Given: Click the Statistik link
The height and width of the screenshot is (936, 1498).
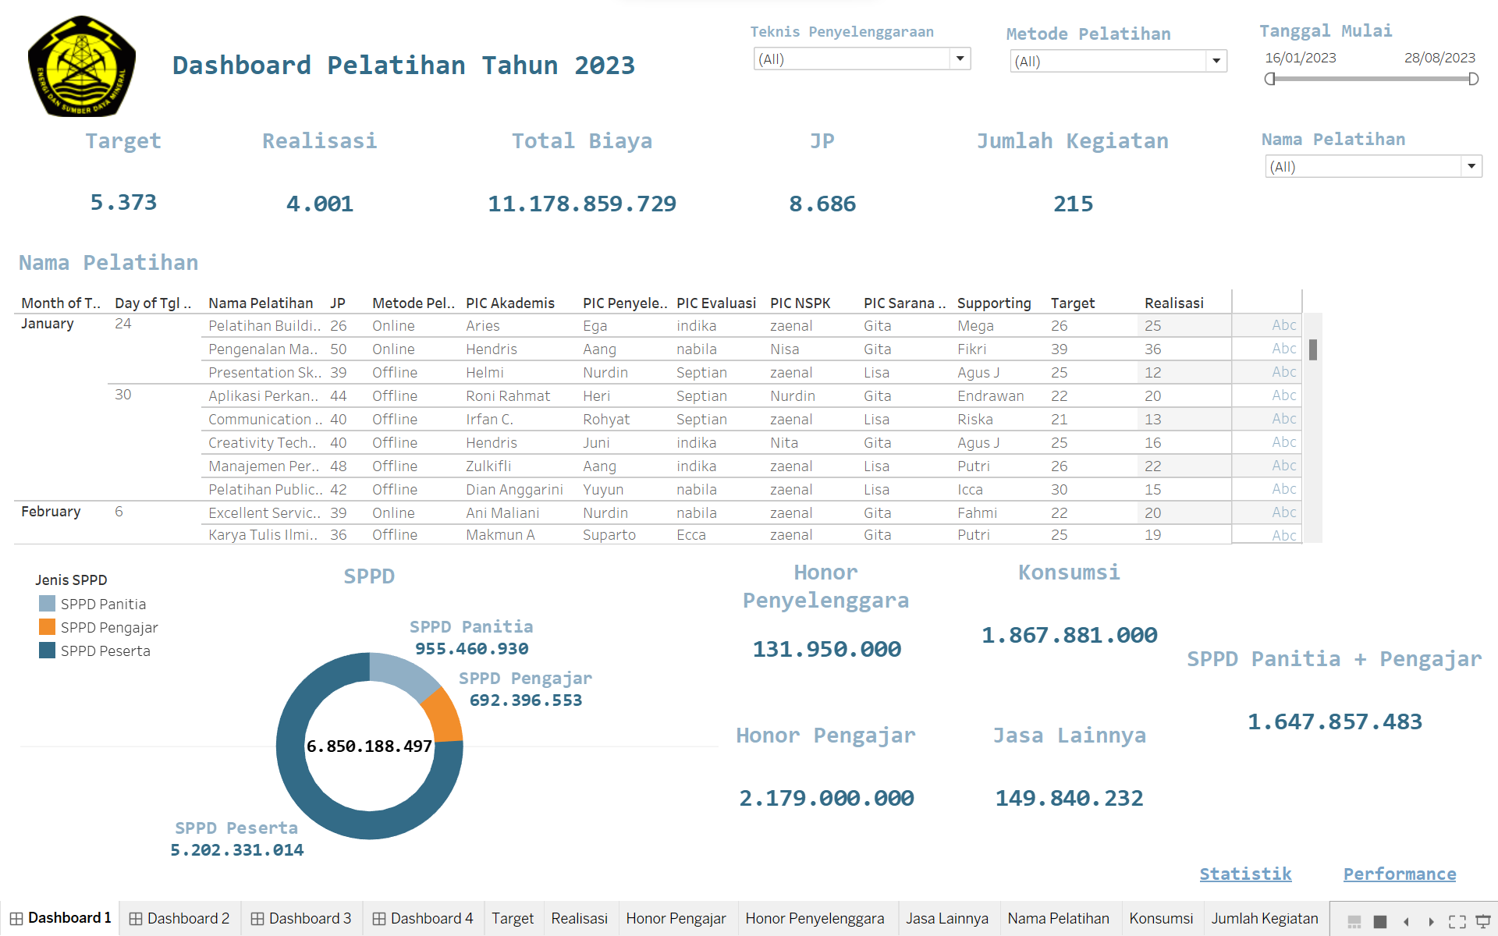Looking at the screenshot, I should pos(1245,874).
